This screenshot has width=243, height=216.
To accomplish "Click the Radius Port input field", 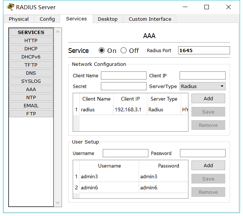I will click(x=204, y=51).
